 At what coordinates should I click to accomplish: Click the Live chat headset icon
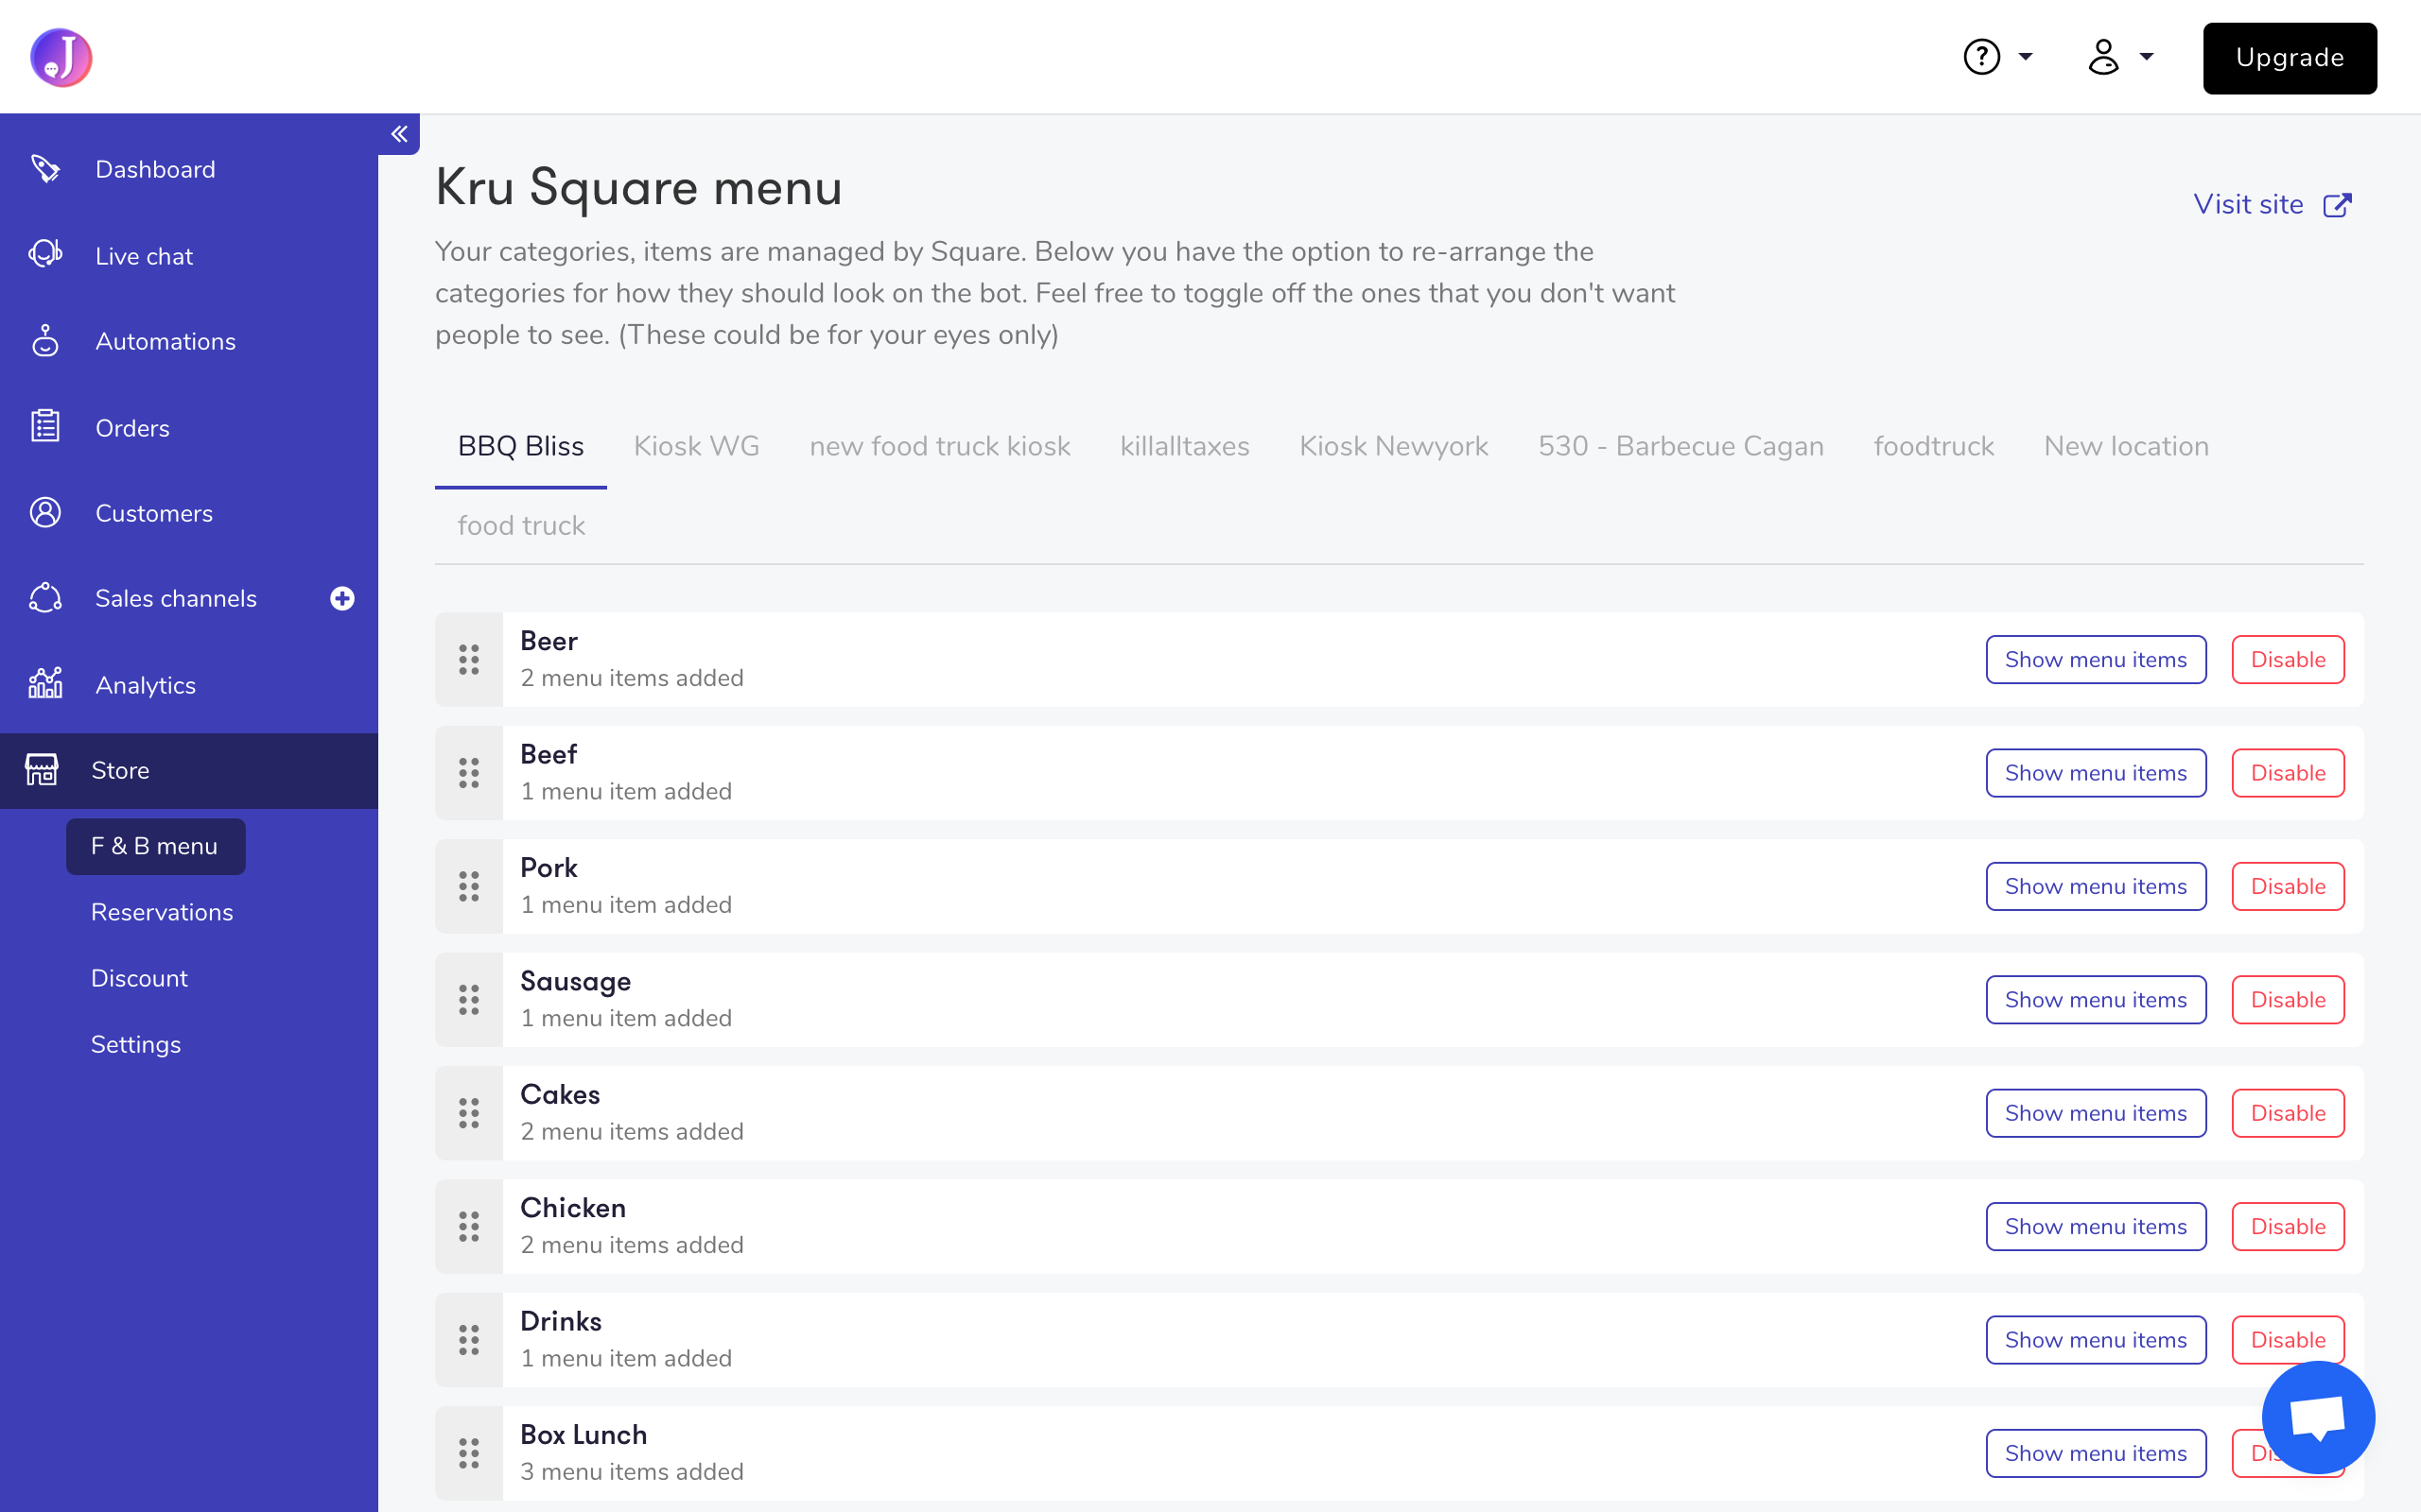(x=45, y=255)
